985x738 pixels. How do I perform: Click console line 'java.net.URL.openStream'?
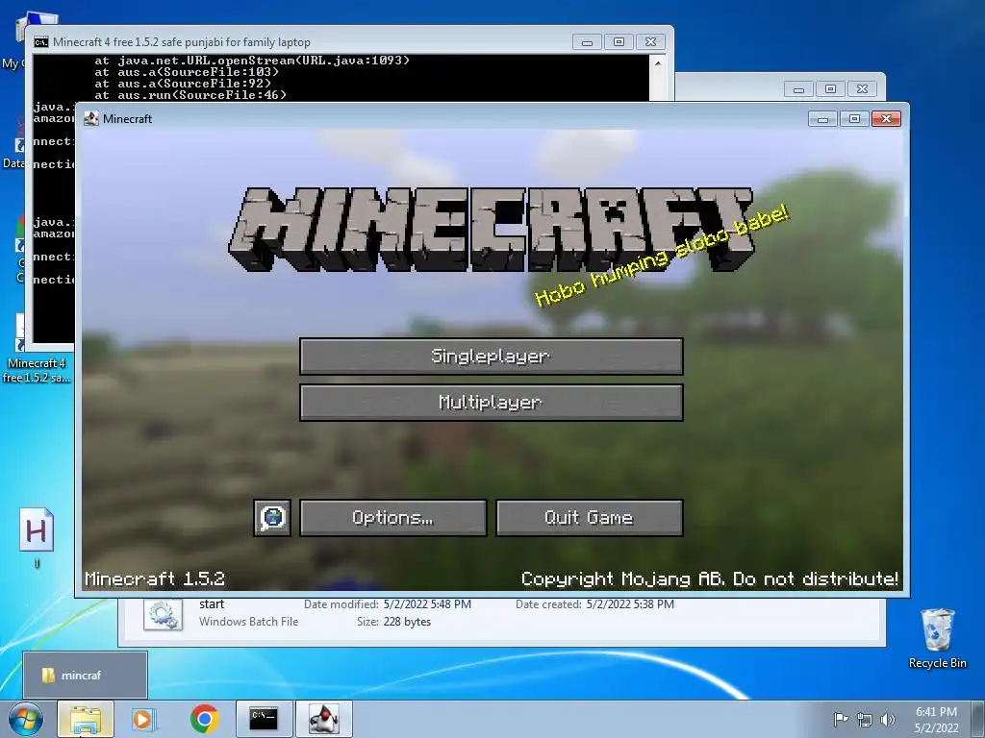tap(252, 61)
